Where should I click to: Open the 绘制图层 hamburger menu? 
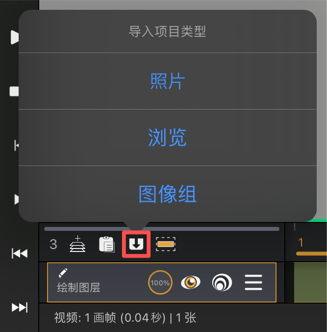[253, 282]
